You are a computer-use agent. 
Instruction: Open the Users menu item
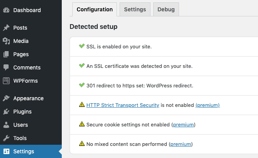[x=31, y=125]
